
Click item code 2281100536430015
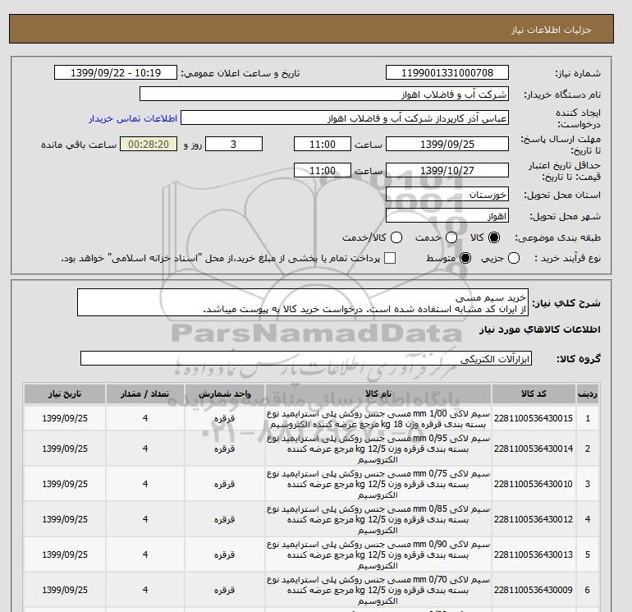click(534, 418)
